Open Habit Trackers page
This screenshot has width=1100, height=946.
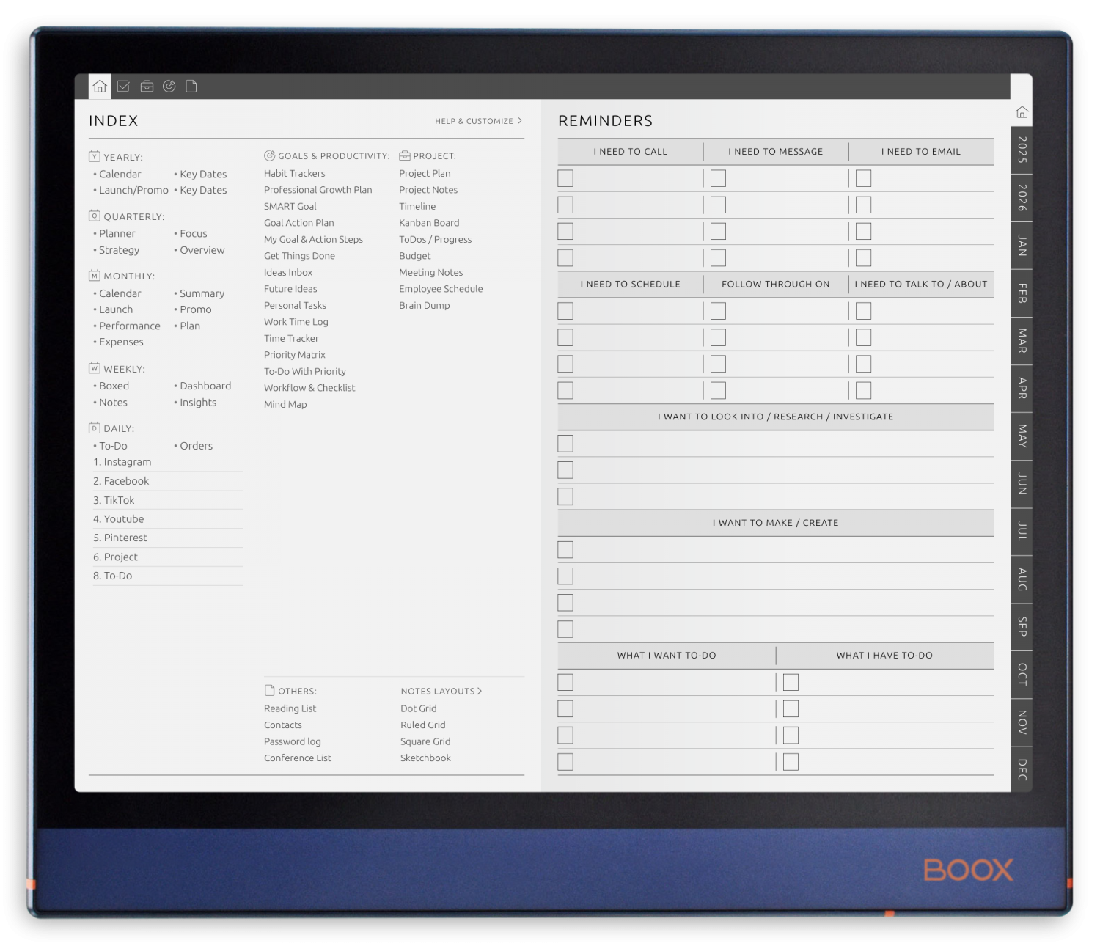[294, 173]
